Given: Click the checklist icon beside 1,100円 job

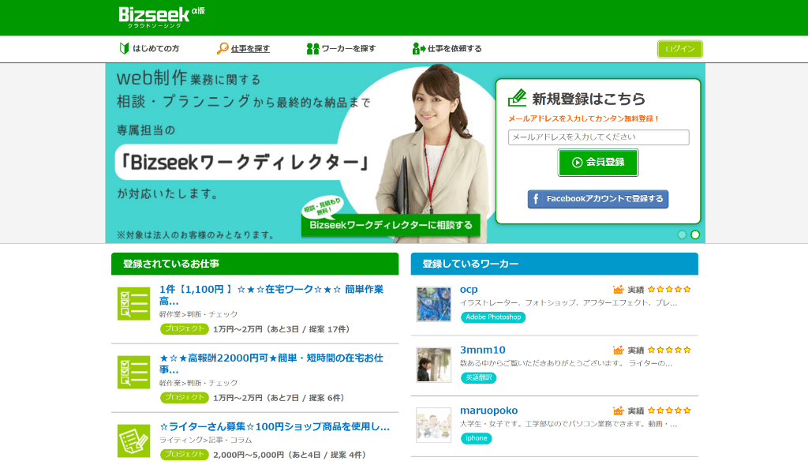Looking at the screenshot, I should (x=133, y=304).
